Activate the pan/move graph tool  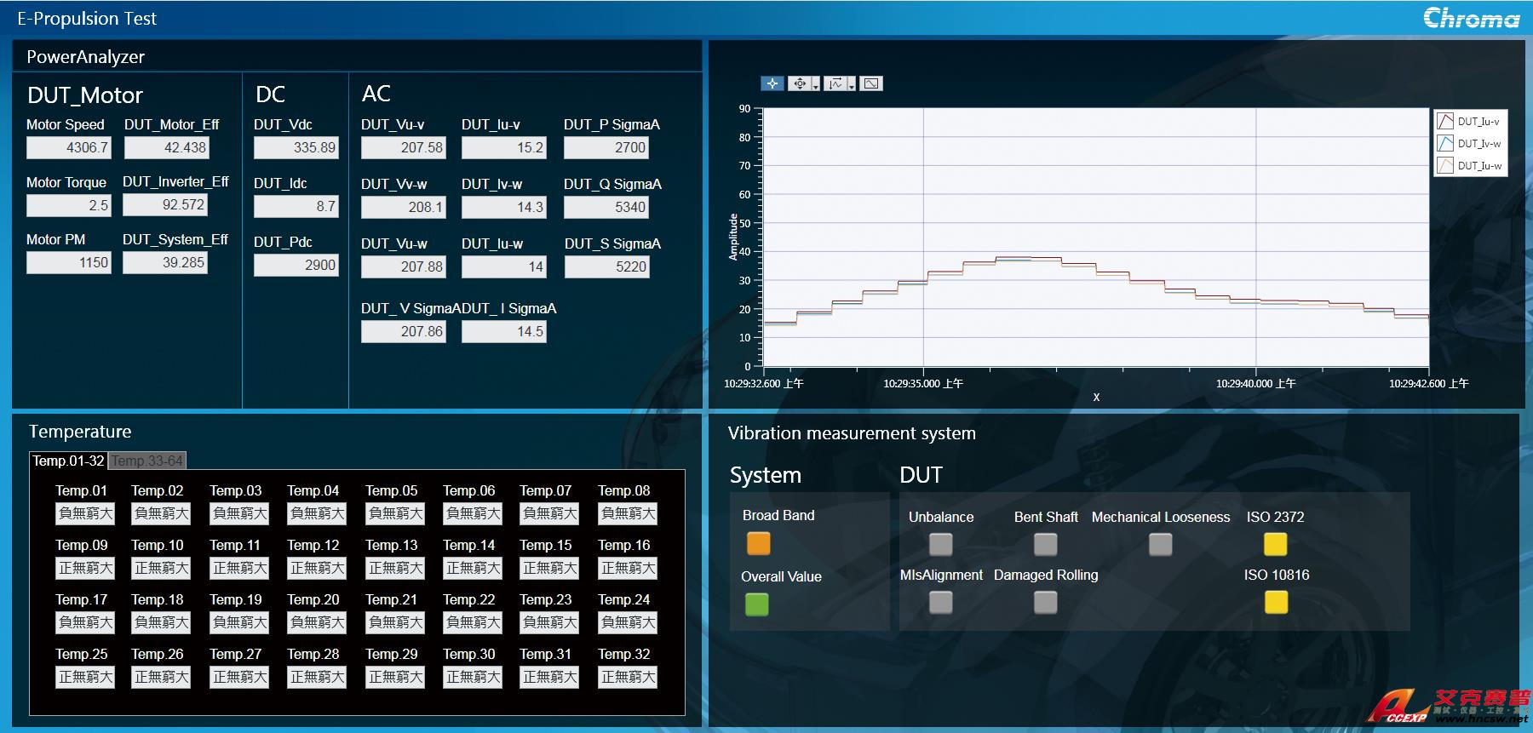coord(799,83)
